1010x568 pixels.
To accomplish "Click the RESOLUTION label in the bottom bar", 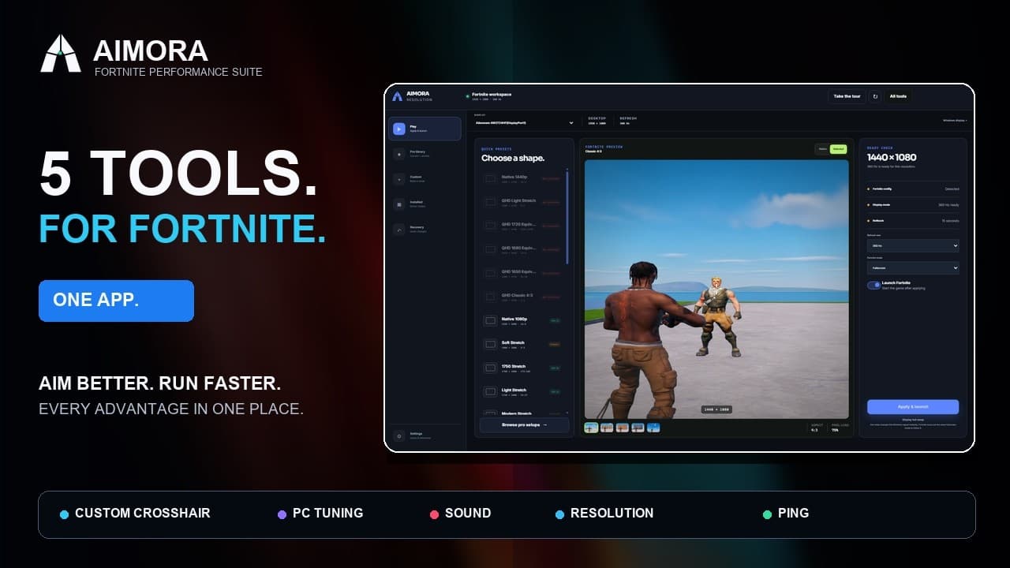I will click(x=612, y=513).
